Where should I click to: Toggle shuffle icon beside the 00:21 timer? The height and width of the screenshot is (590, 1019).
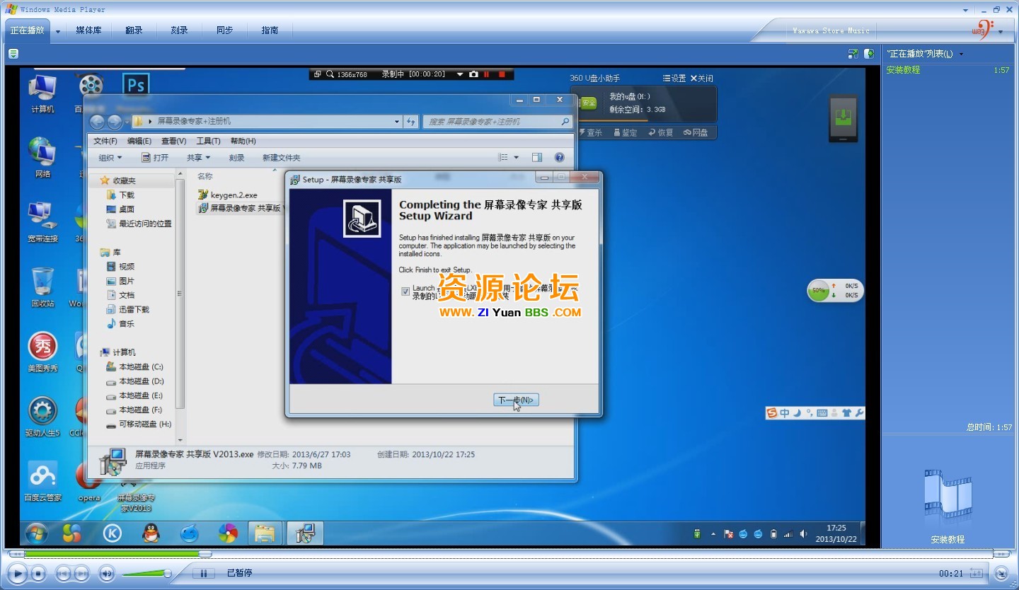point(977,573)
